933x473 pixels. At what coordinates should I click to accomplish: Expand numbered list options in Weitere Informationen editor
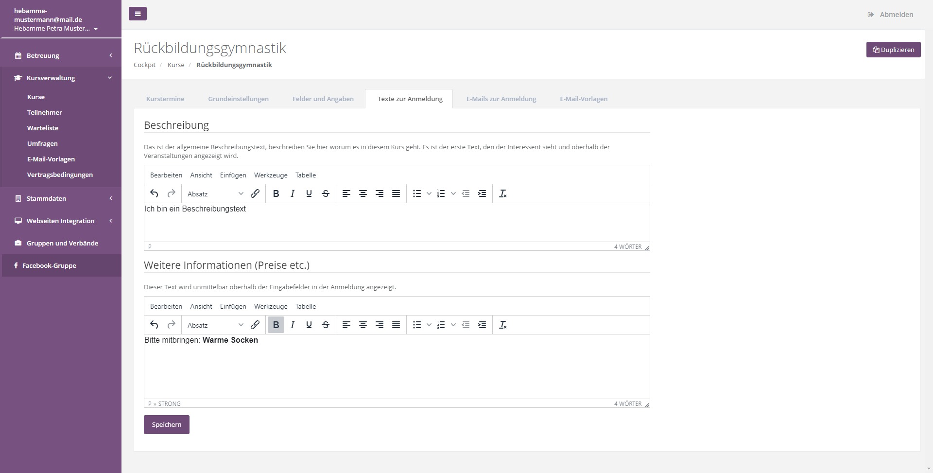(x=453, y=325)
